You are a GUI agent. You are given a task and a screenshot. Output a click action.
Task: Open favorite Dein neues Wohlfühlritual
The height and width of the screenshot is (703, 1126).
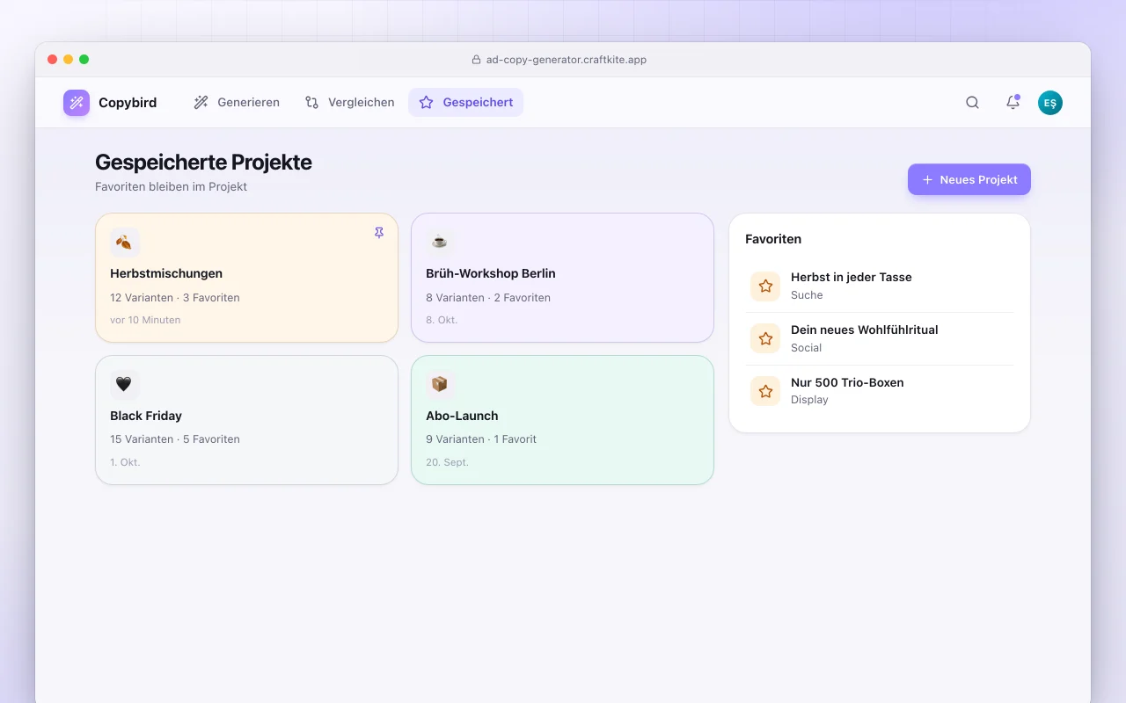880,338
